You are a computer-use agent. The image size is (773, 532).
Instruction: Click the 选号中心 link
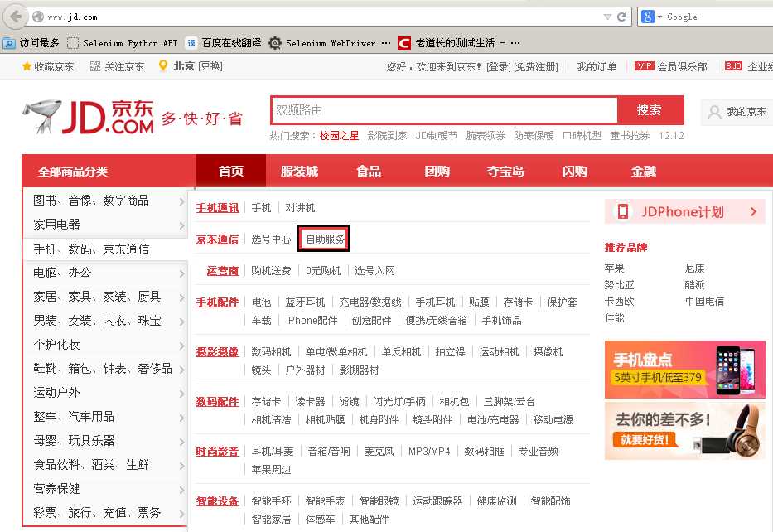coord(271,239)
